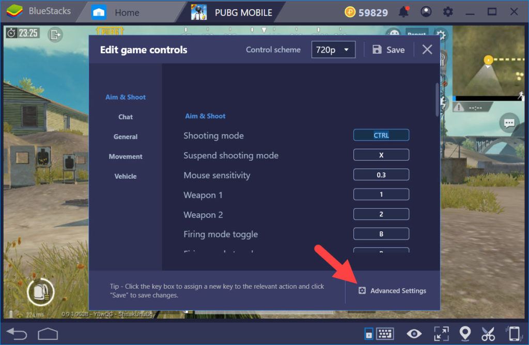The height and width of the screenshot is (345, 529).
Task: Open the 720p control scheme dropdown
Action: click(333, 50)
